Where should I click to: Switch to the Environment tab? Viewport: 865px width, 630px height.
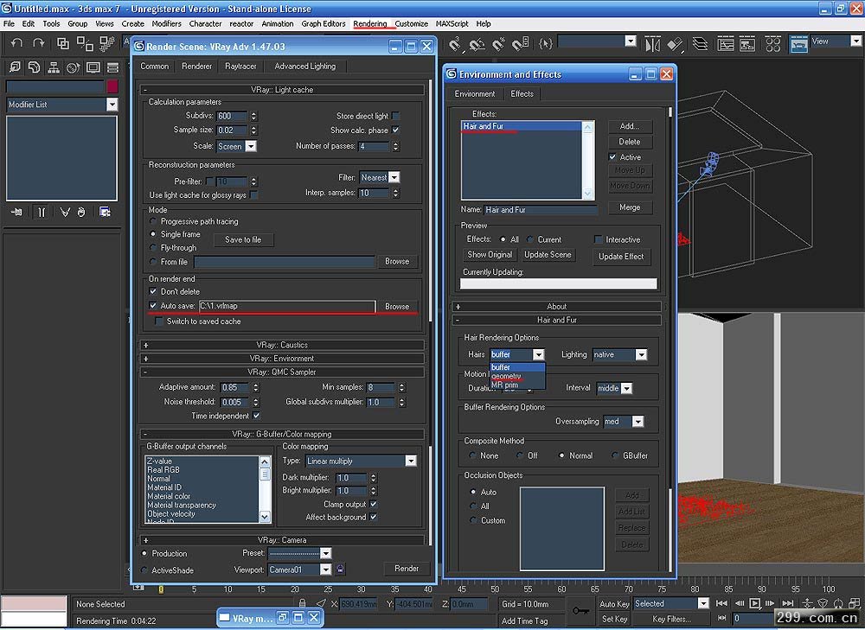(x=474, y=93)
